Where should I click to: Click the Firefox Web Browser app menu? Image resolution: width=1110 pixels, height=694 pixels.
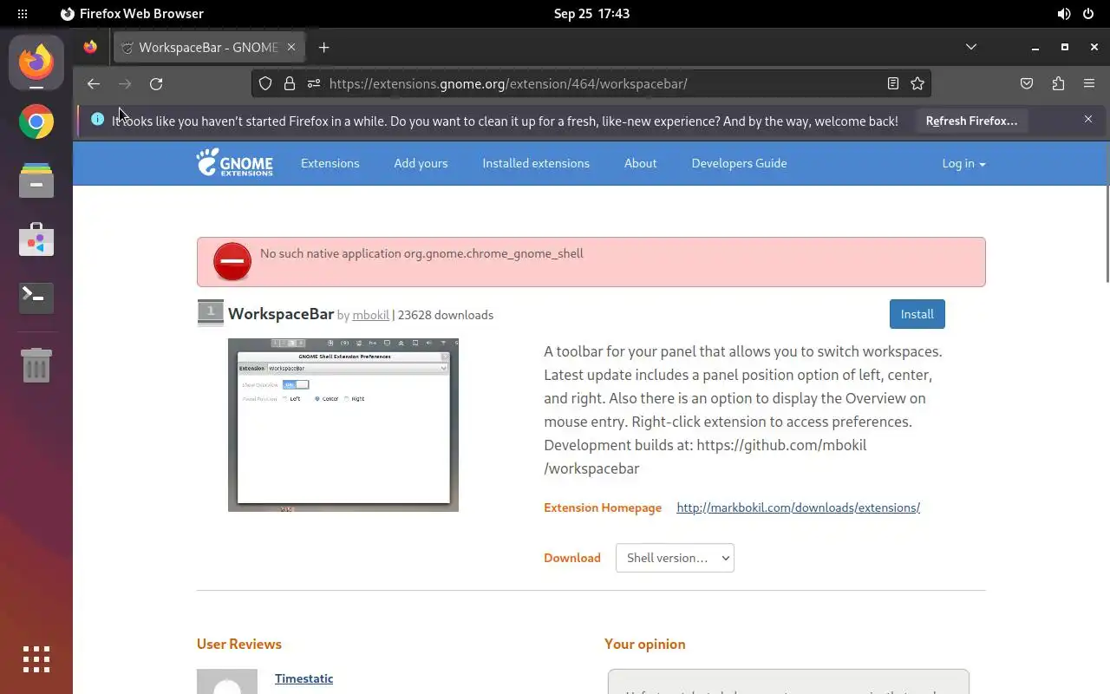(132, 14)
